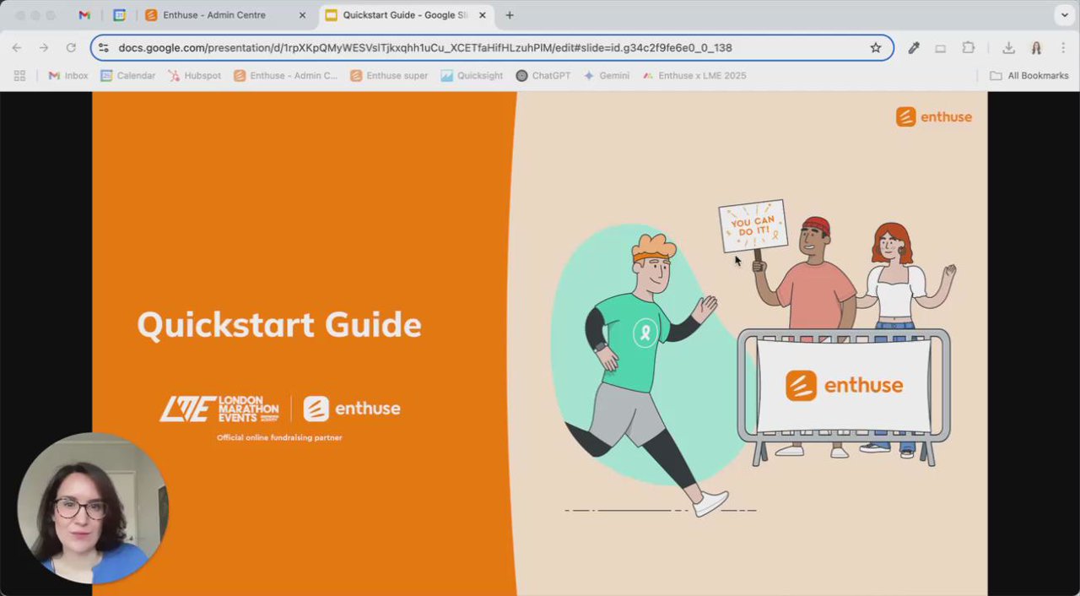View site information icon in address bar

point(104,48)
